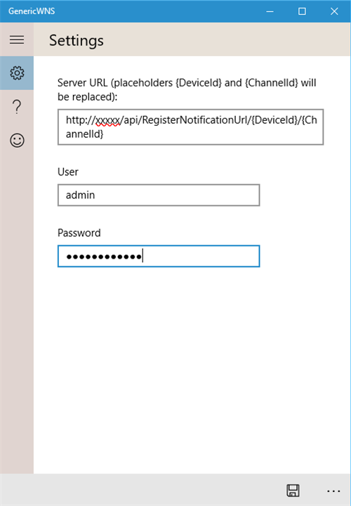Save settings with the floppy disk icon
This screenshot has height=506, width=351.
293,491
